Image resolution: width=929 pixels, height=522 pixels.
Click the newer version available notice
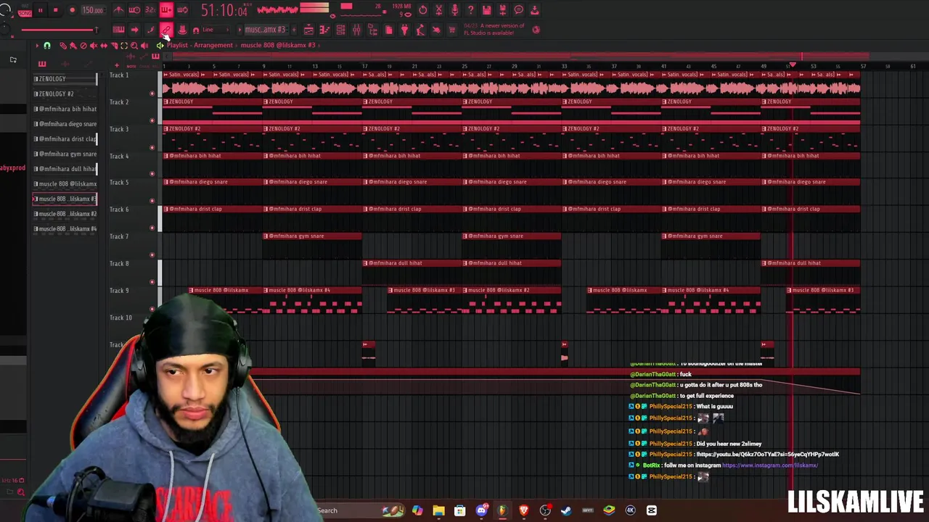494,30
